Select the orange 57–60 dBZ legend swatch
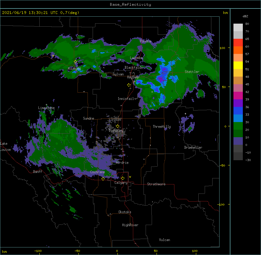 pos(238,50)
